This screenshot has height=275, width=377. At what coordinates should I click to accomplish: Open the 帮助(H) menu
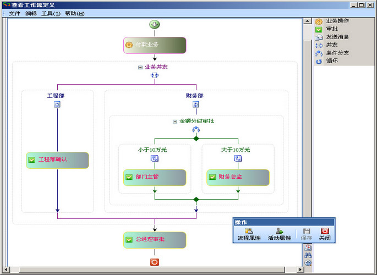click(74, 13)
